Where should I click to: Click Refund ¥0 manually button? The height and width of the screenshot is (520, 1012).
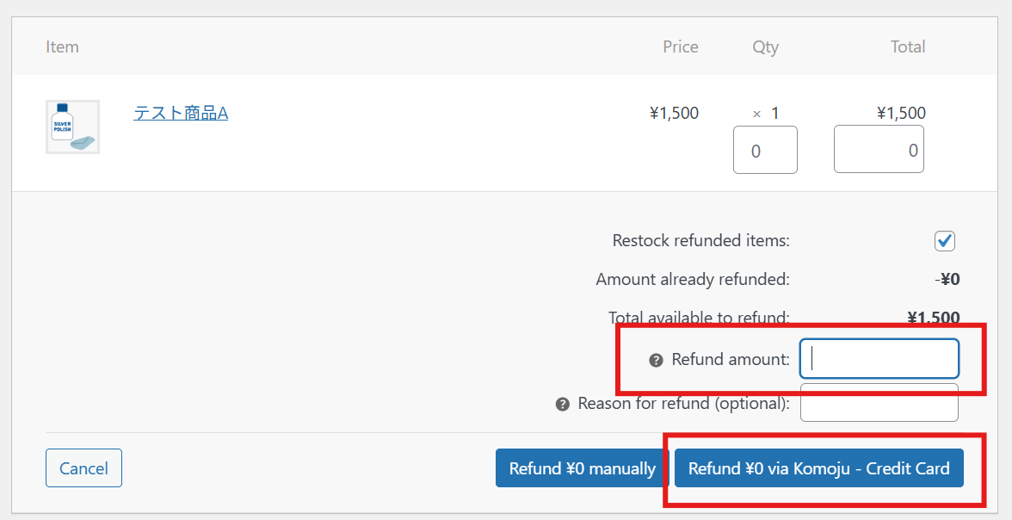(582, 469)
